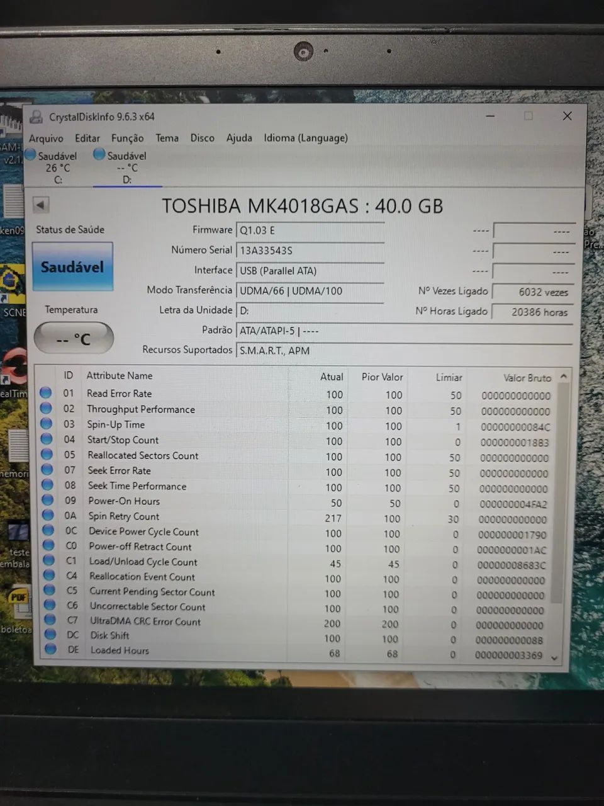
Task: Open the Ajuda menu
Action: (239, 138)
